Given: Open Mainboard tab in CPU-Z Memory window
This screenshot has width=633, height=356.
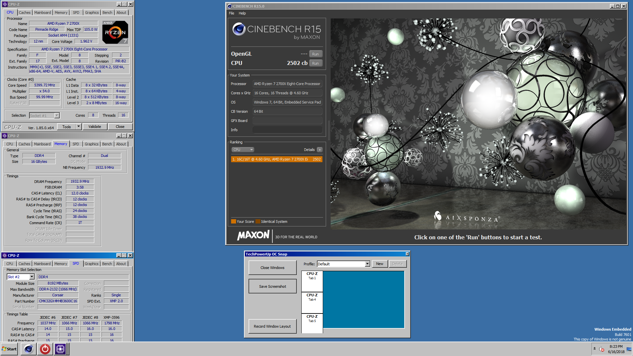Looking at the screenshot, I should [42, 144].
